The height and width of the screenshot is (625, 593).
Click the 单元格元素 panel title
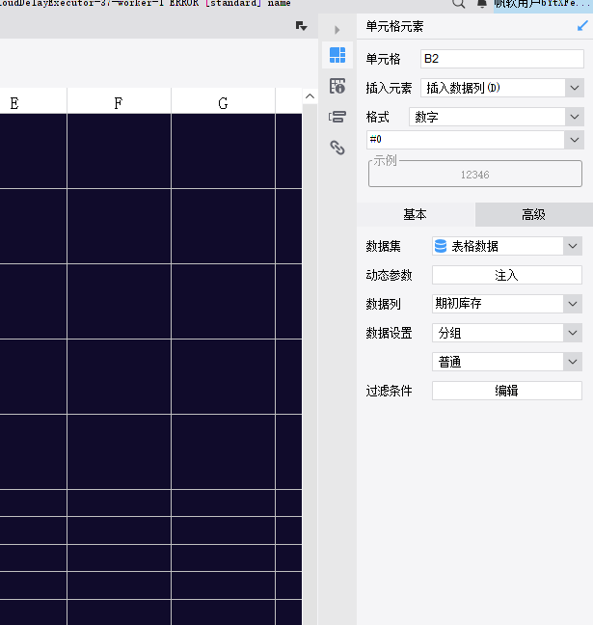[x=394, y=26]
